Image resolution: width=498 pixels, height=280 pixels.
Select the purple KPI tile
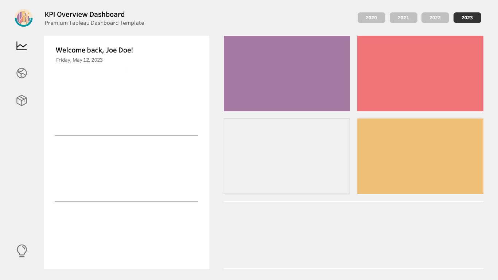point(287,73)
